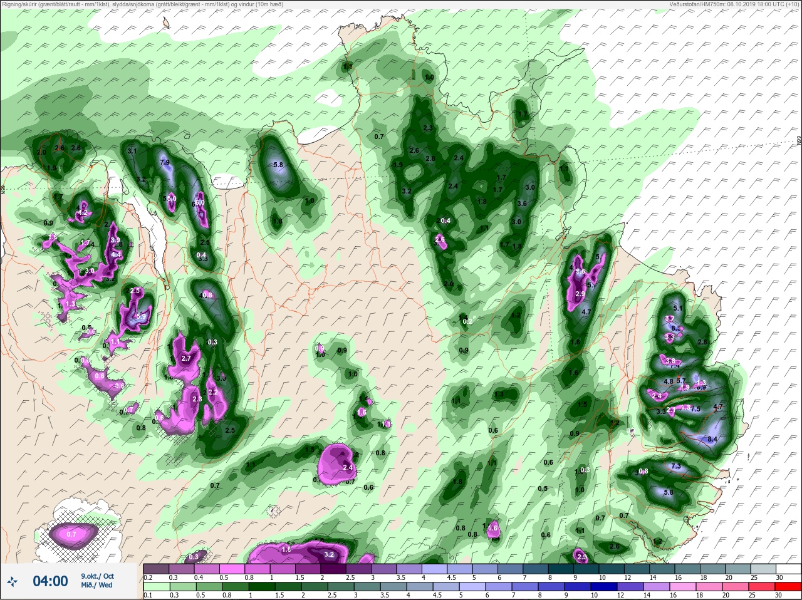Screen dimensions: 802x600
Task: Click the 8.4 precipitation value on the map
Action: click(712, 440)
